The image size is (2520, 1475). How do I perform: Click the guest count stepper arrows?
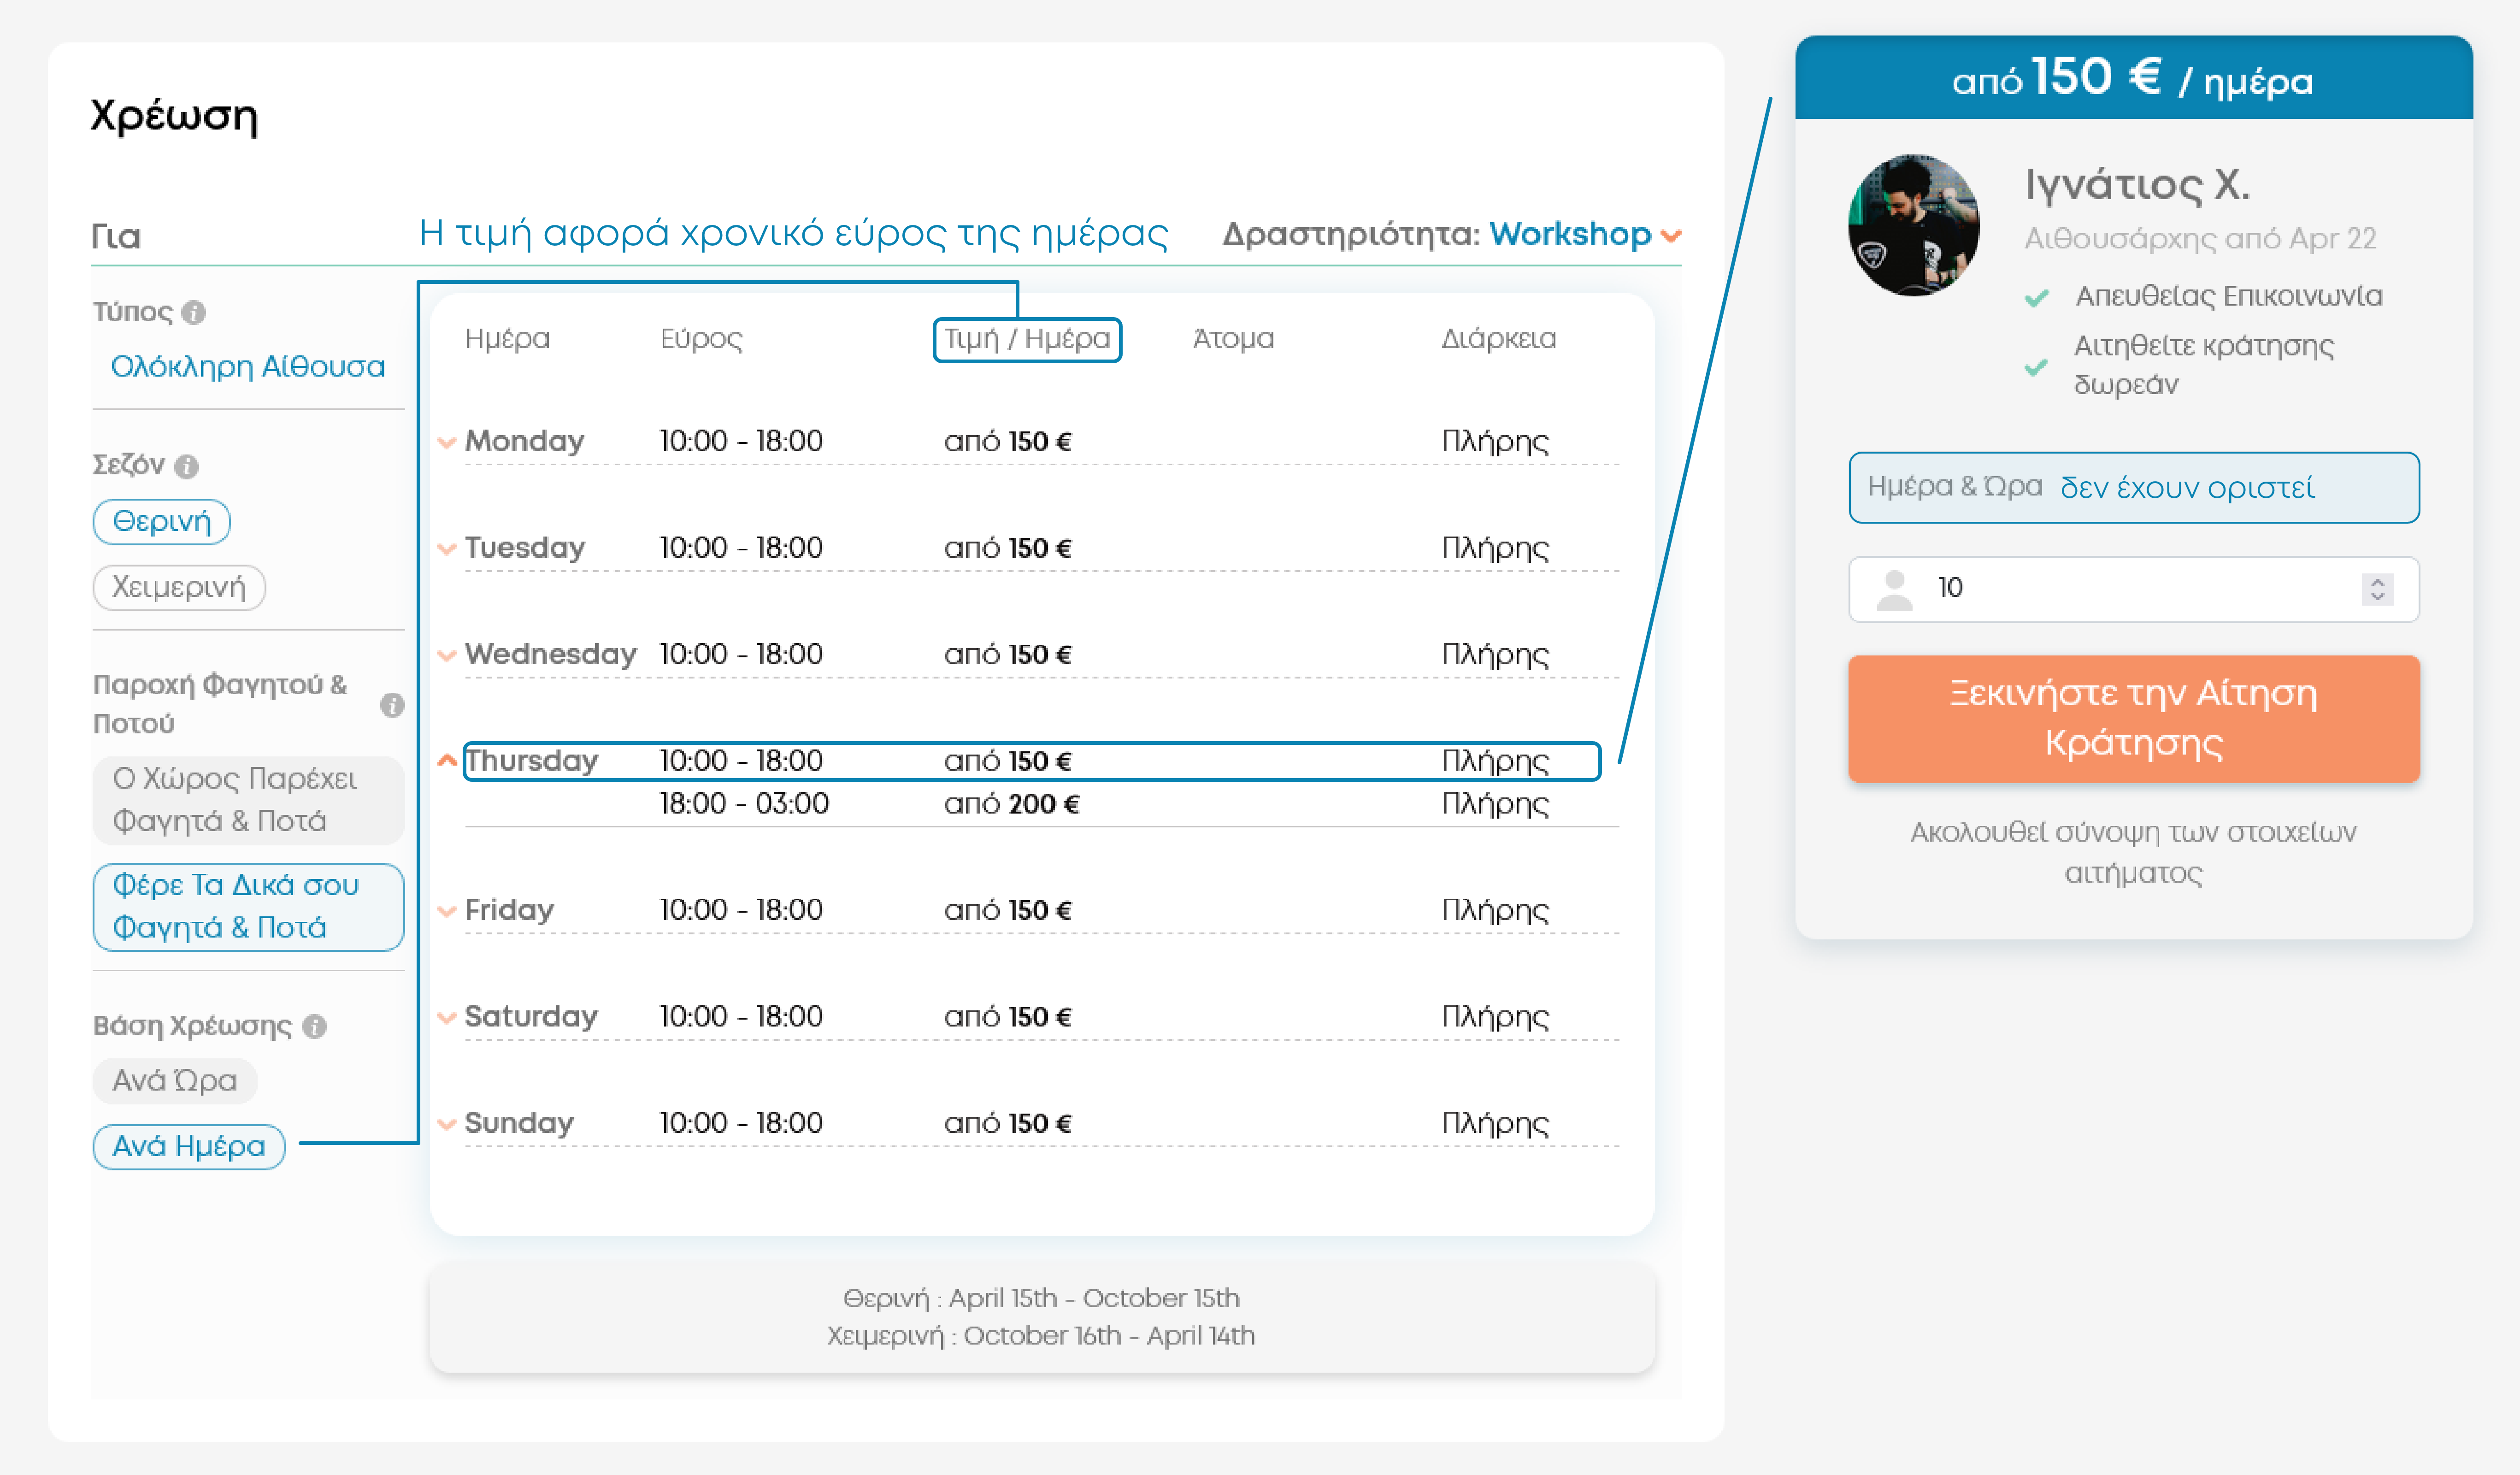click(2377, 589)
